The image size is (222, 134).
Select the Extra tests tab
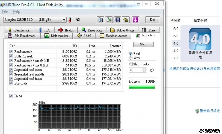146,35
